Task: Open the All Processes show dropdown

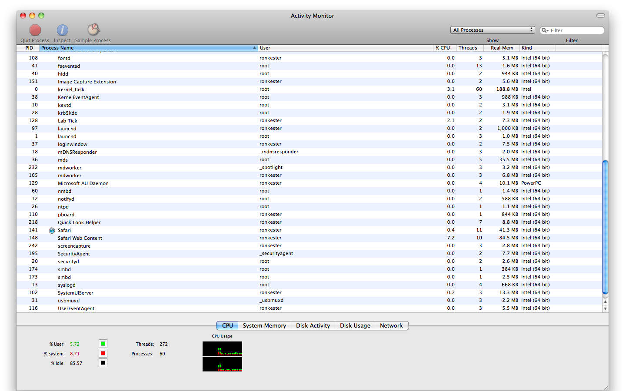Action: pyautogui.click(x=493, y=30)
